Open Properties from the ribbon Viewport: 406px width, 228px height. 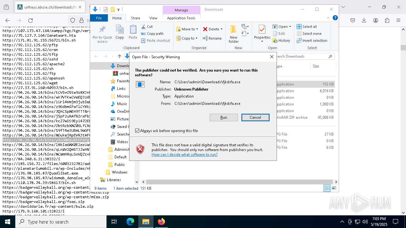(x=262, y=33)
